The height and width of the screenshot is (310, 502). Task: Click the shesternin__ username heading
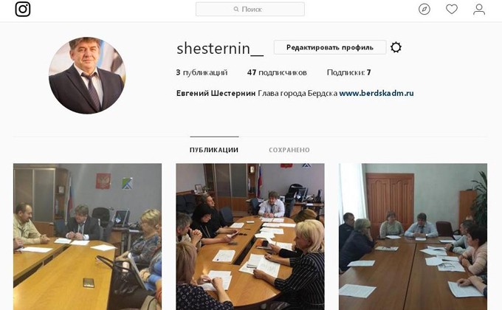pos(220,49)
